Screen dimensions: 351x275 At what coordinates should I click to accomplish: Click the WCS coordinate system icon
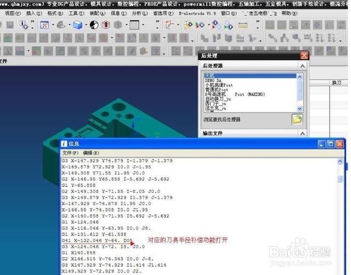pos(169,25)
